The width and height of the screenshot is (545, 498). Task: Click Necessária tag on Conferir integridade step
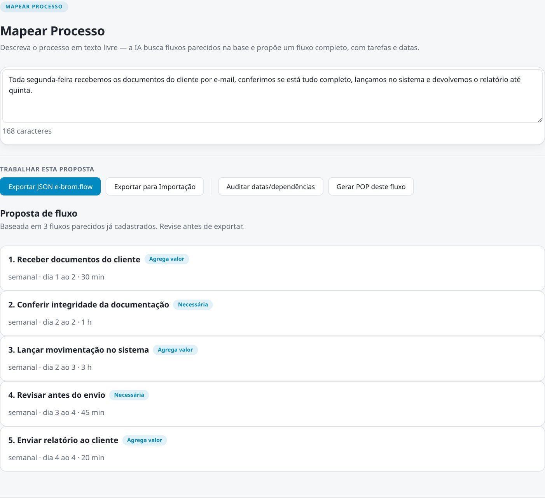point(193,305)
